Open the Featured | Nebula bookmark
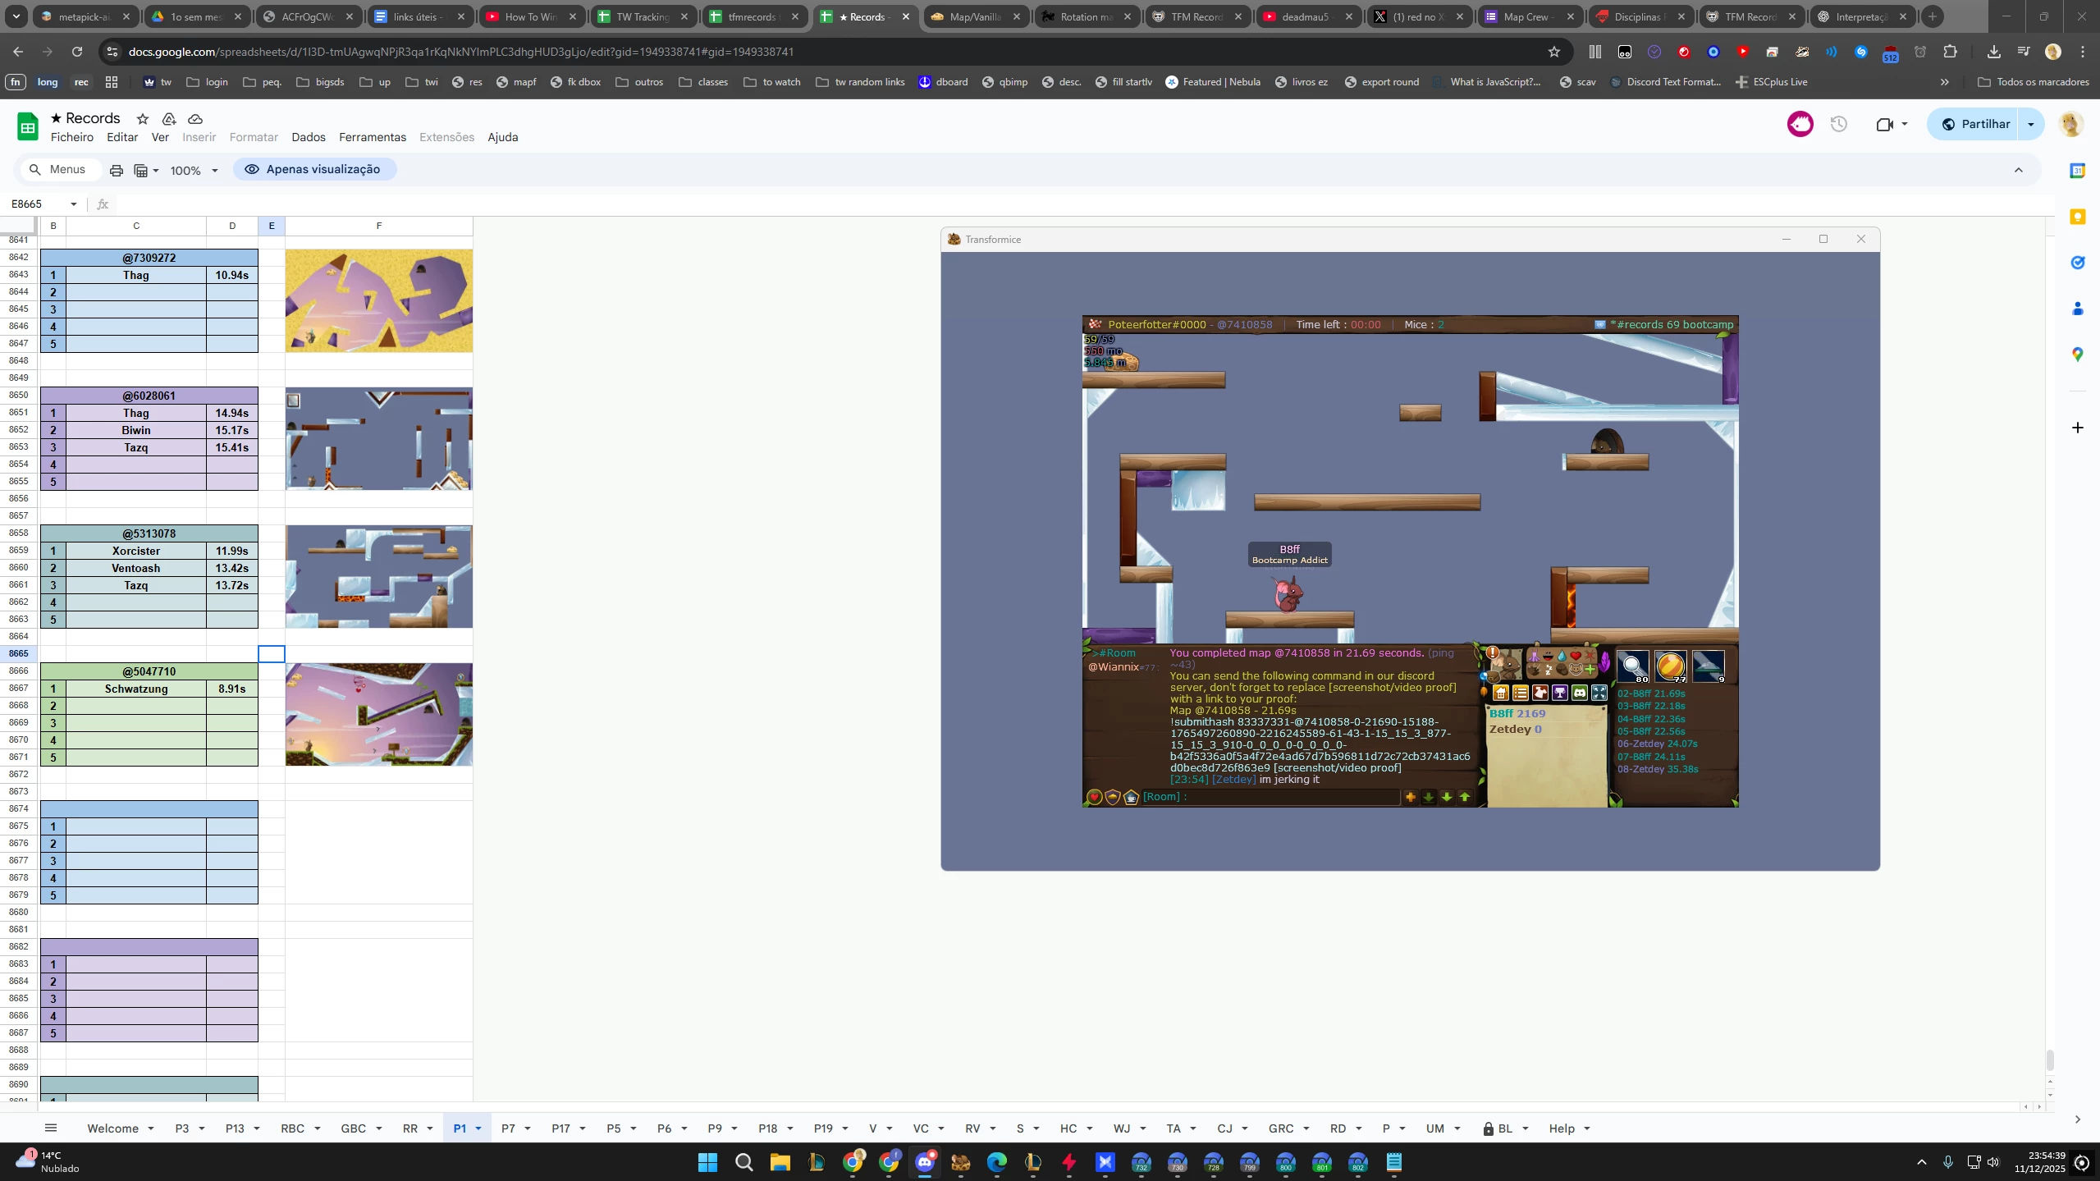 [1213, 82]
